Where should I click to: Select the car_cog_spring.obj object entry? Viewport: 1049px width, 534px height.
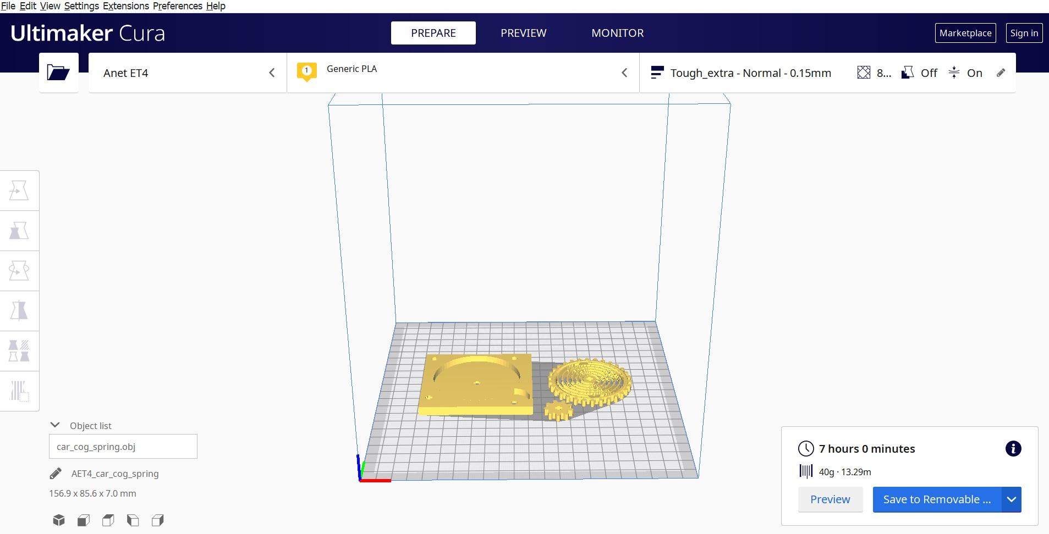coord(122,446)
